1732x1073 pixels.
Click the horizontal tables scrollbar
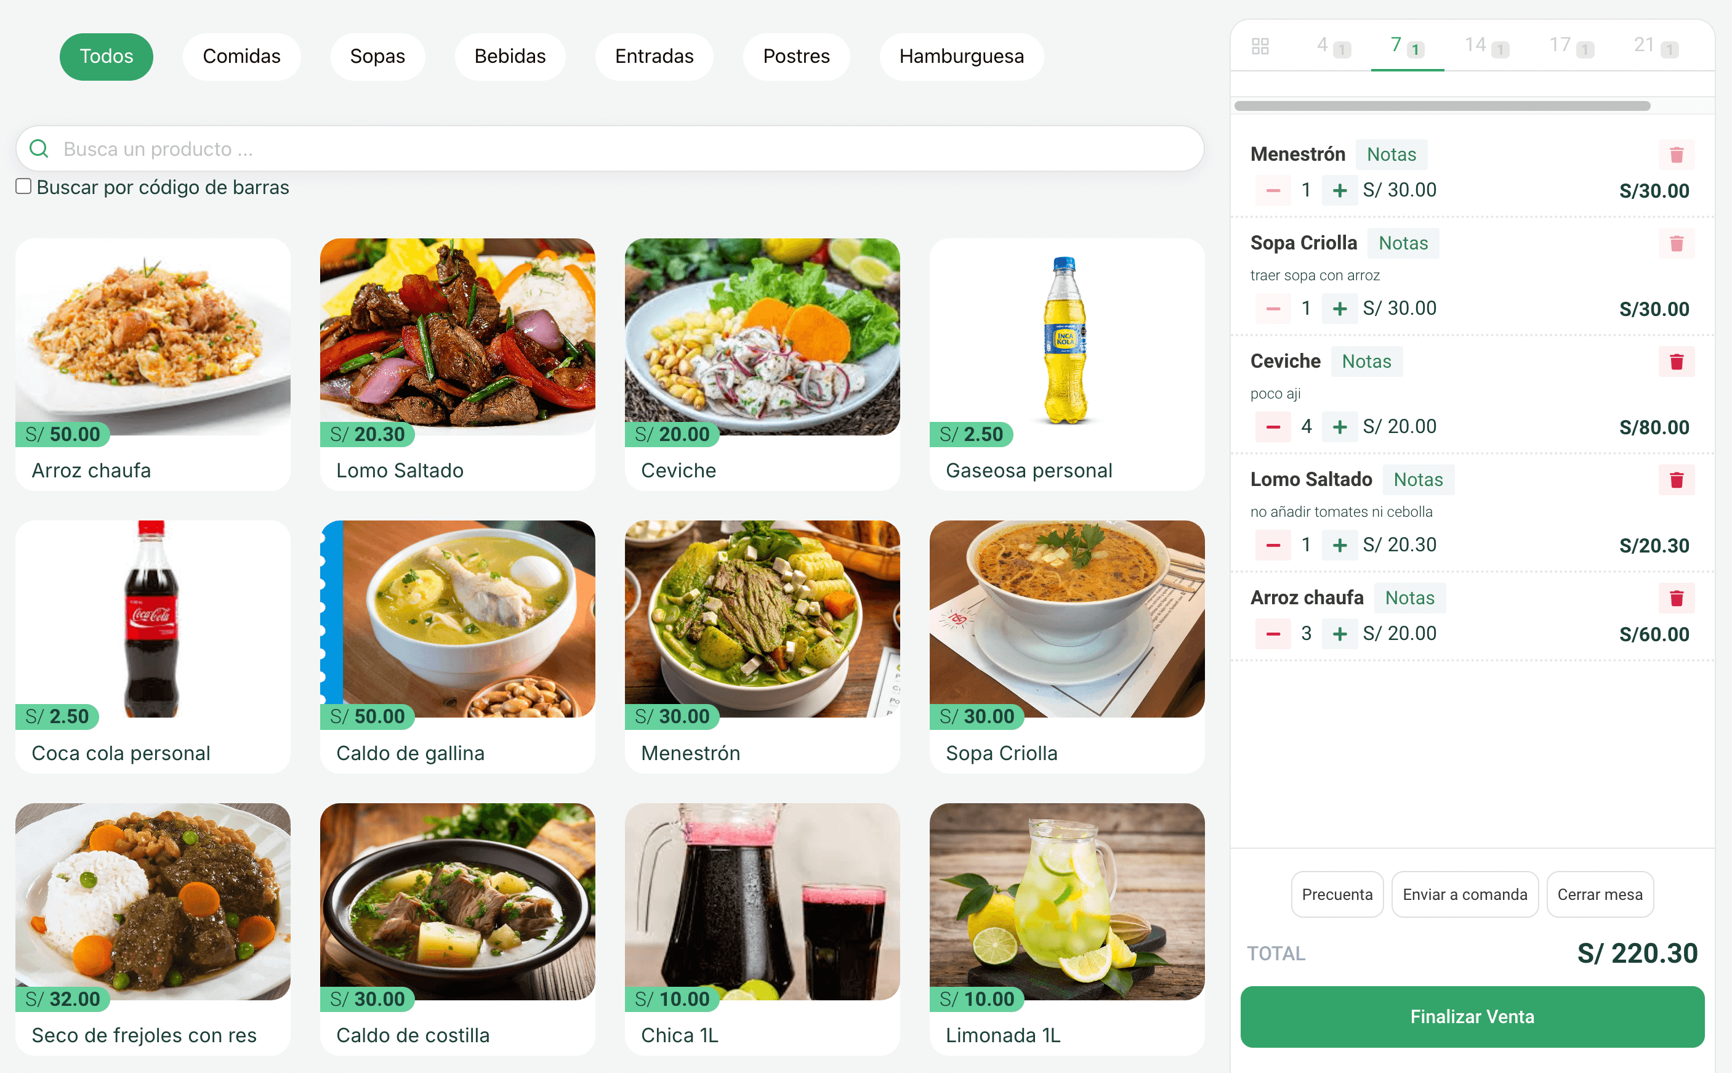coord(1442,106)
